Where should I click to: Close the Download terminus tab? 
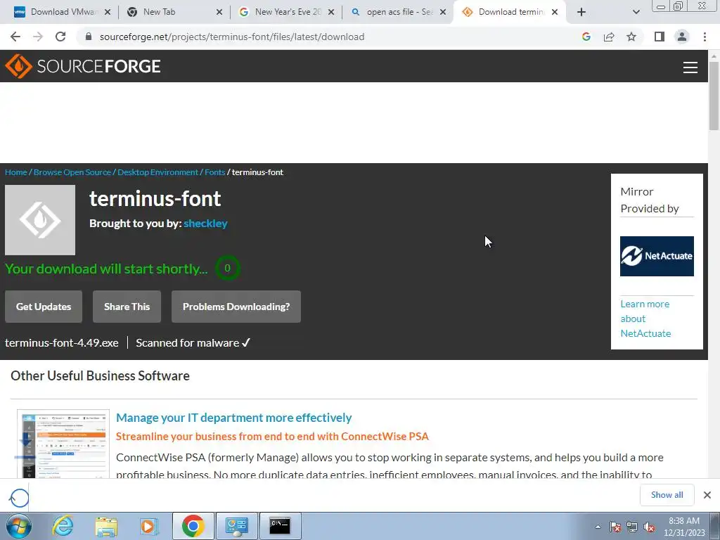pos(555,12)
